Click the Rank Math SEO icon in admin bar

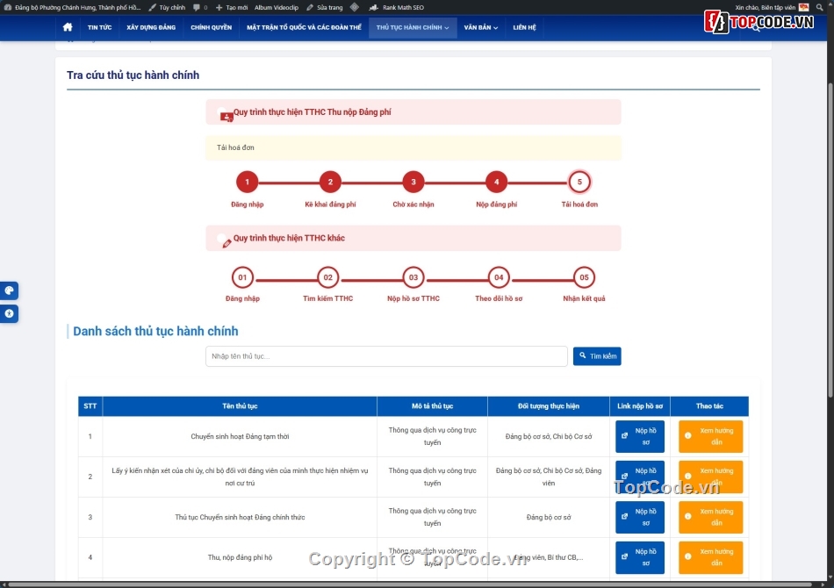[x=373, y=7]
